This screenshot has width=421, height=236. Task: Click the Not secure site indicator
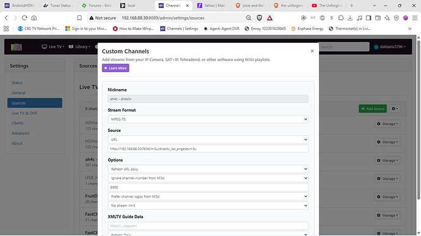(103, 18)
